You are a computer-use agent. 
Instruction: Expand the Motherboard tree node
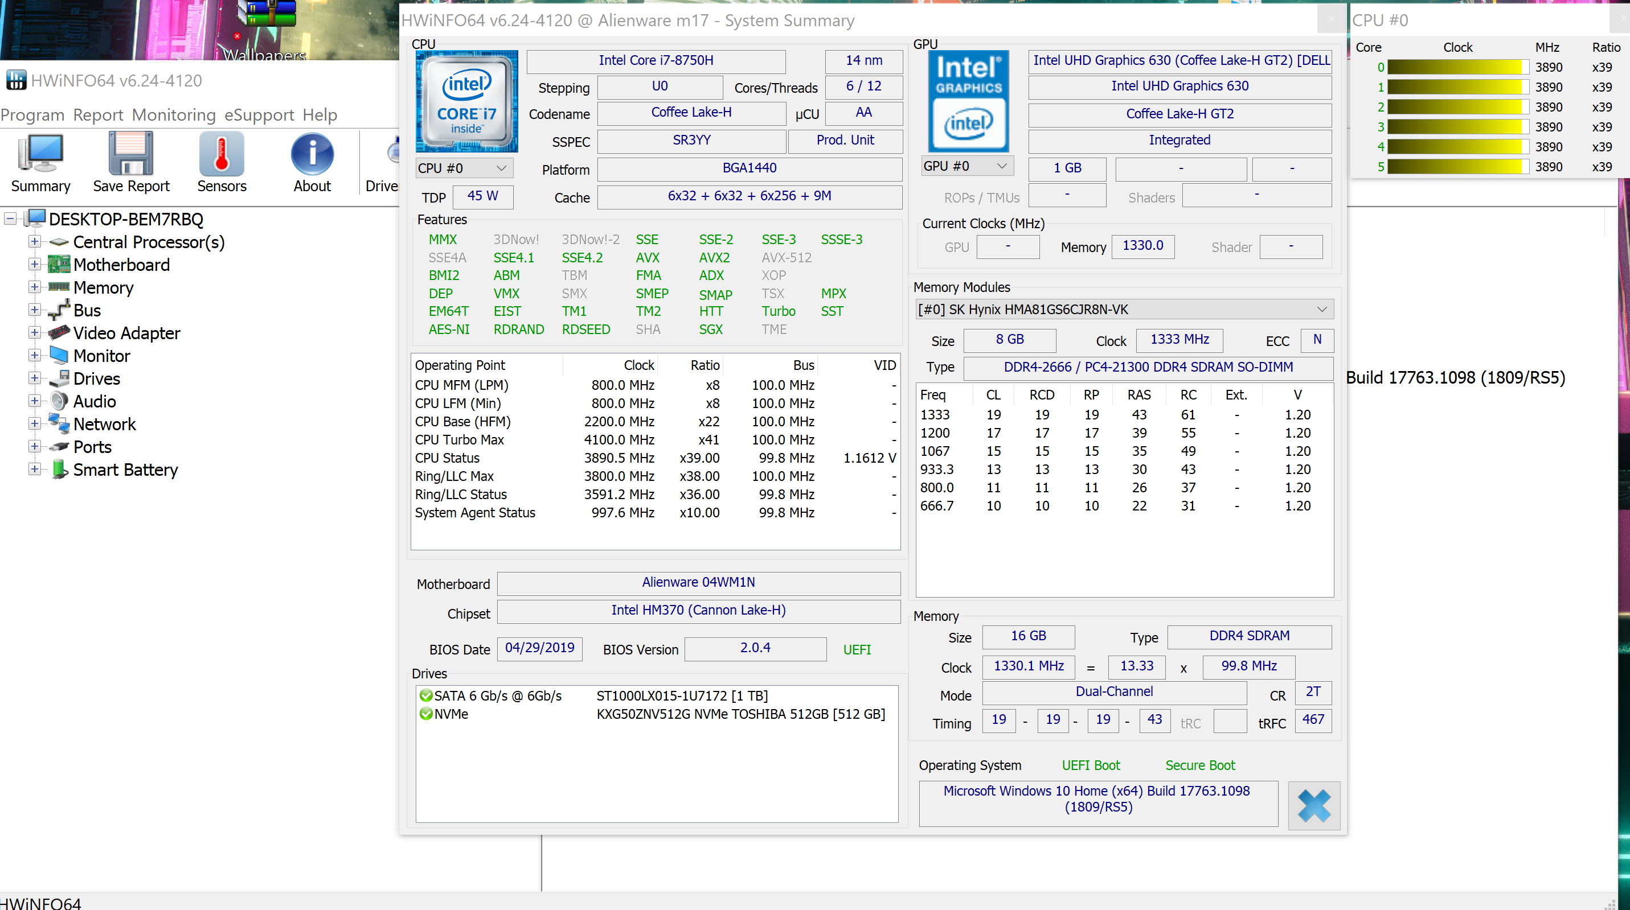tap(35, 264)
